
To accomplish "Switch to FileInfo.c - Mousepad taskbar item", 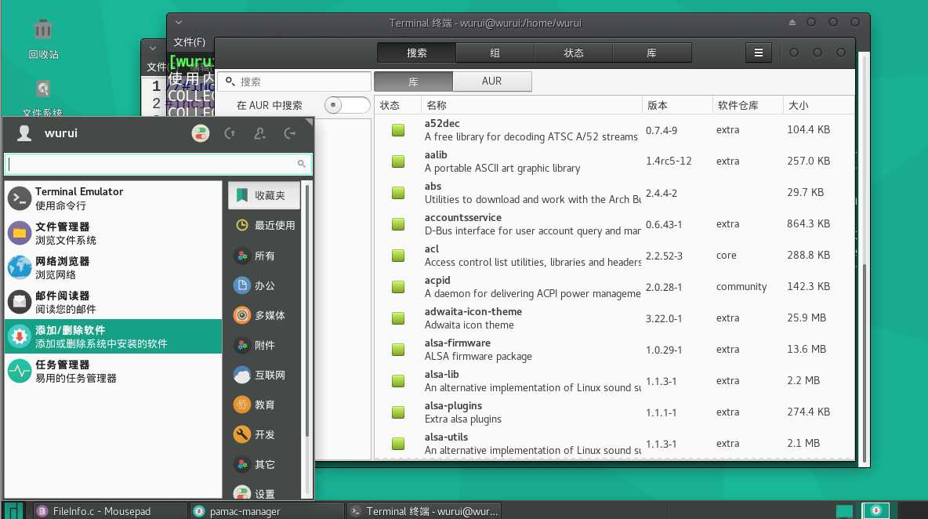I will pyautogui.click(x=109, y=510).
